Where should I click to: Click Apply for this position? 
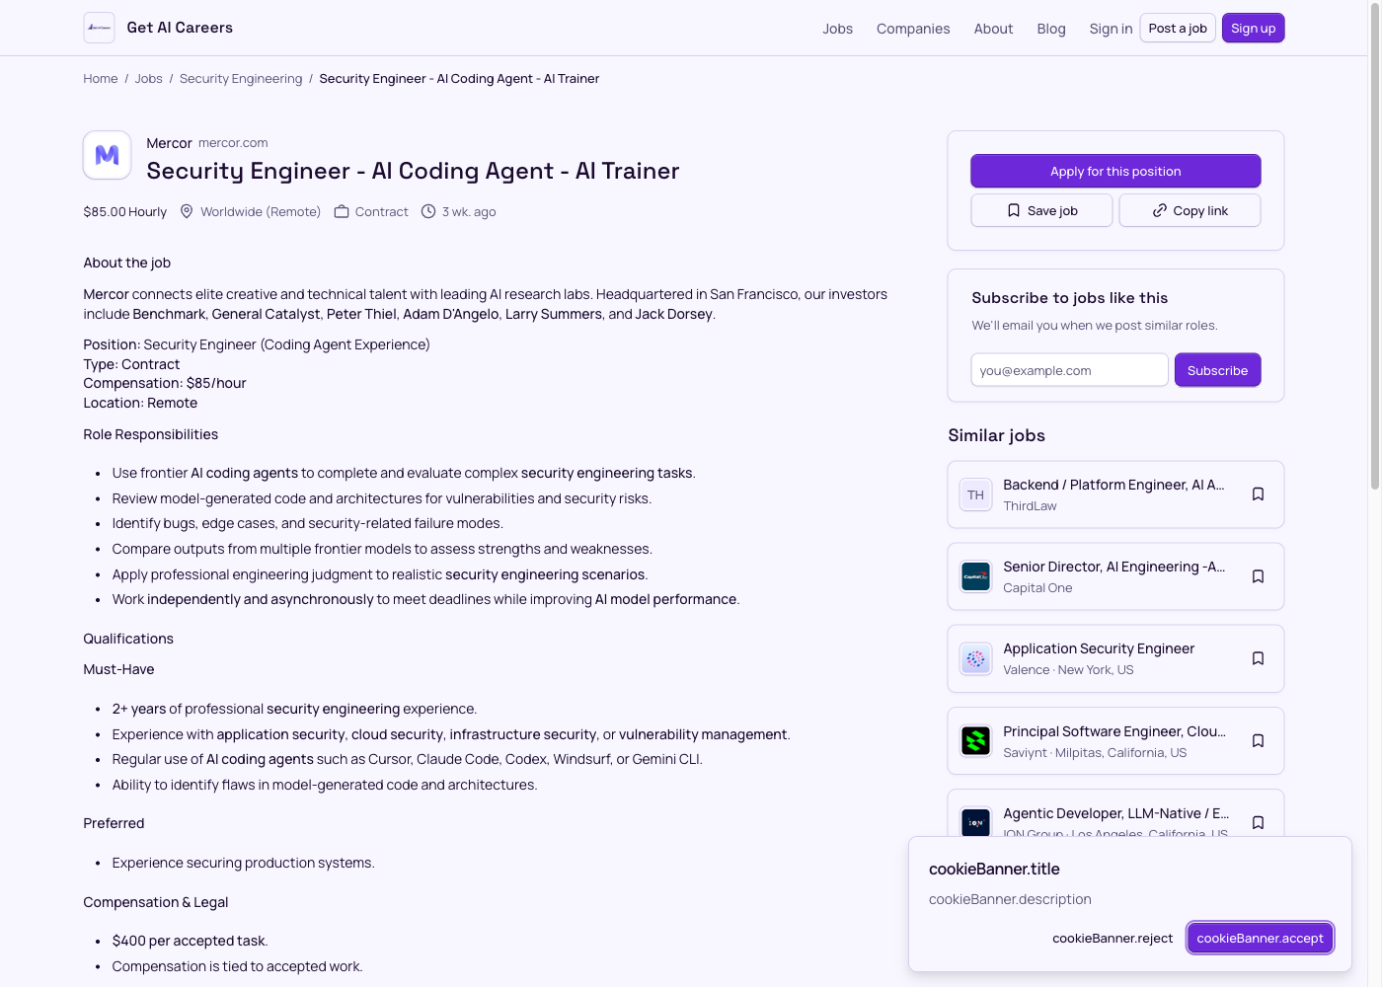point(1115,171)
